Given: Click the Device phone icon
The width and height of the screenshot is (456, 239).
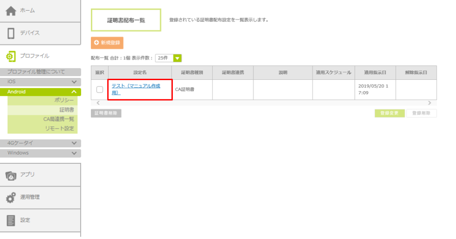Looking at the screenshot, I should [x=11, y=33].
